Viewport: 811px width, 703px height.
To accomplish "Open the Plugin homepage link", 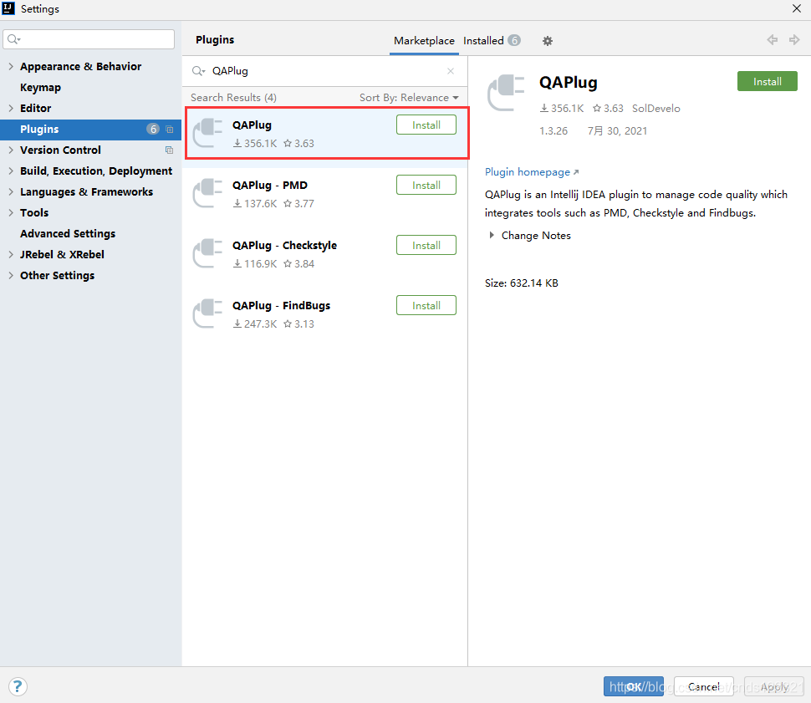I will [x=531, y=172].
